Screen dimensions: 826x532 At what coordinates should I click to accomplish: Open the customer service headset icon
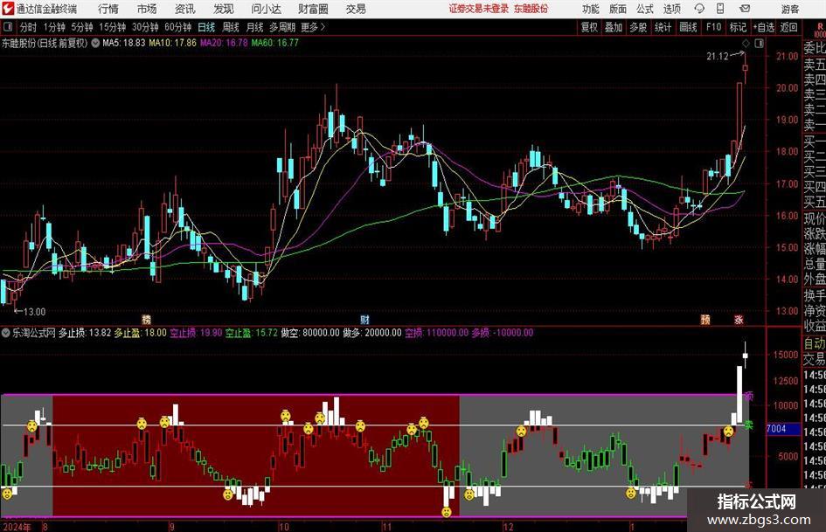(699, 9)
